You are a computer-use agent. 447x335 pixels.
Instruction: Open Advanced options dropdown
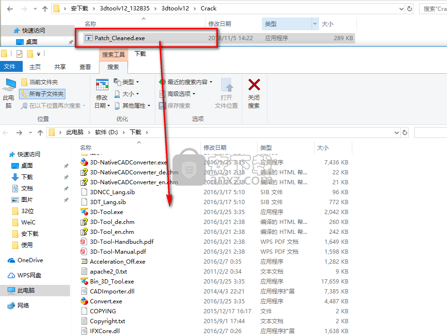177,94
